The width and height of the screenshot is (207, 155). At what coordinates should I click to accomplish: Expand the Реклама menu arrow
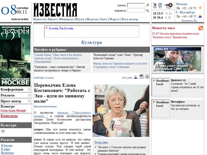(29, 95)
